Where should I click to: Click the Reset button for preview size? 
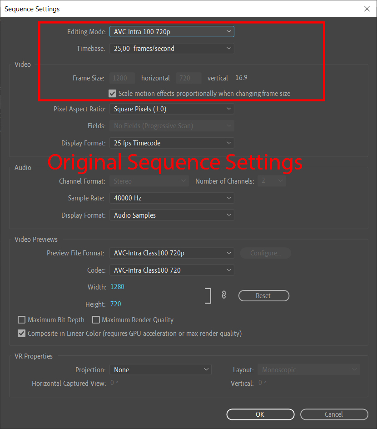263,296
